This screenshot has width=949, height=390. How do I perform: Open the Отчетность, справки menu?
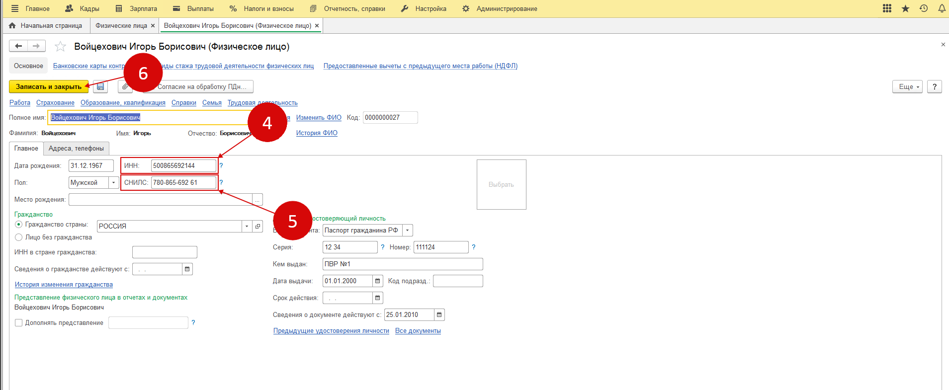pyautogui.click(x=347, y=8)
